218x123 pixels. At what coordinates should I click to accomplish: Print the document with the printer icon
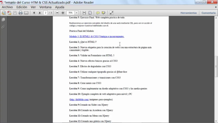(20, 13)
